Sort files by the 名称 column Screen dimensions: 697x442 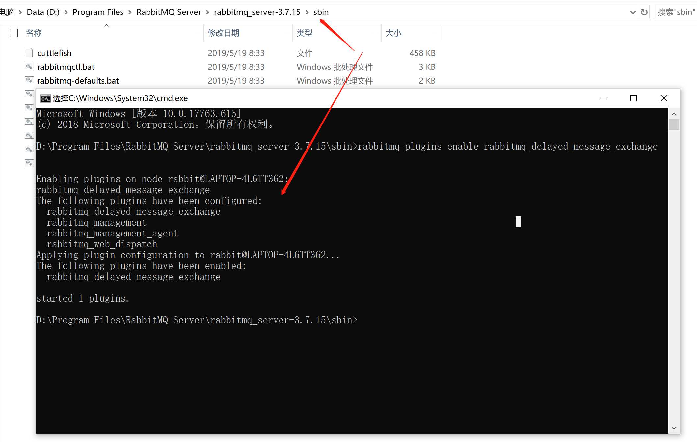click(34, 33)
